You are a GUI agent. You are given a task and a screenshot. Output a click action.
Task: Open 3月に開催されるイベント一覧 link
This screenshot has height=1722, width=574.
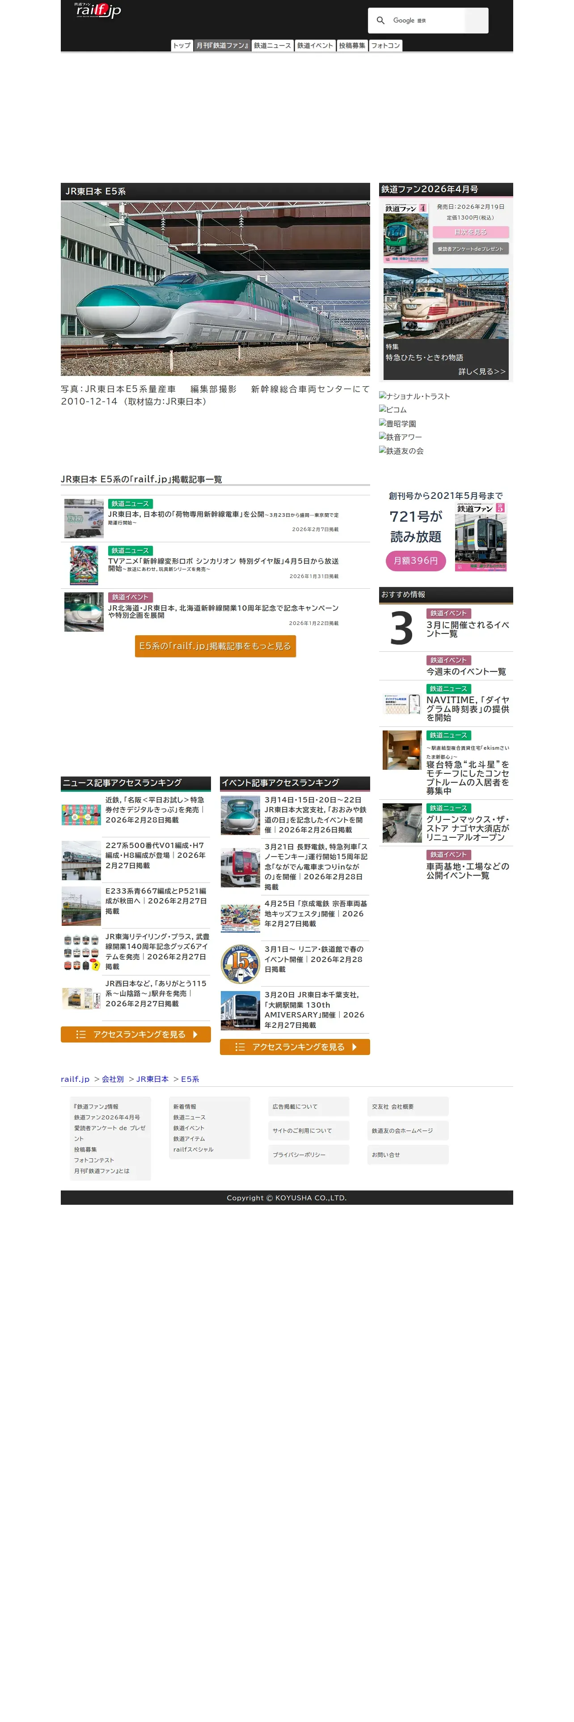point(468,629)
